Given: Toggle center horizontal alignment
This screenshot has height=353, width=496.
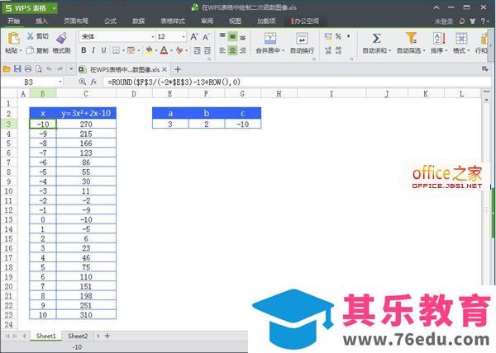Looking at the screenshot, I should [232, 50].
